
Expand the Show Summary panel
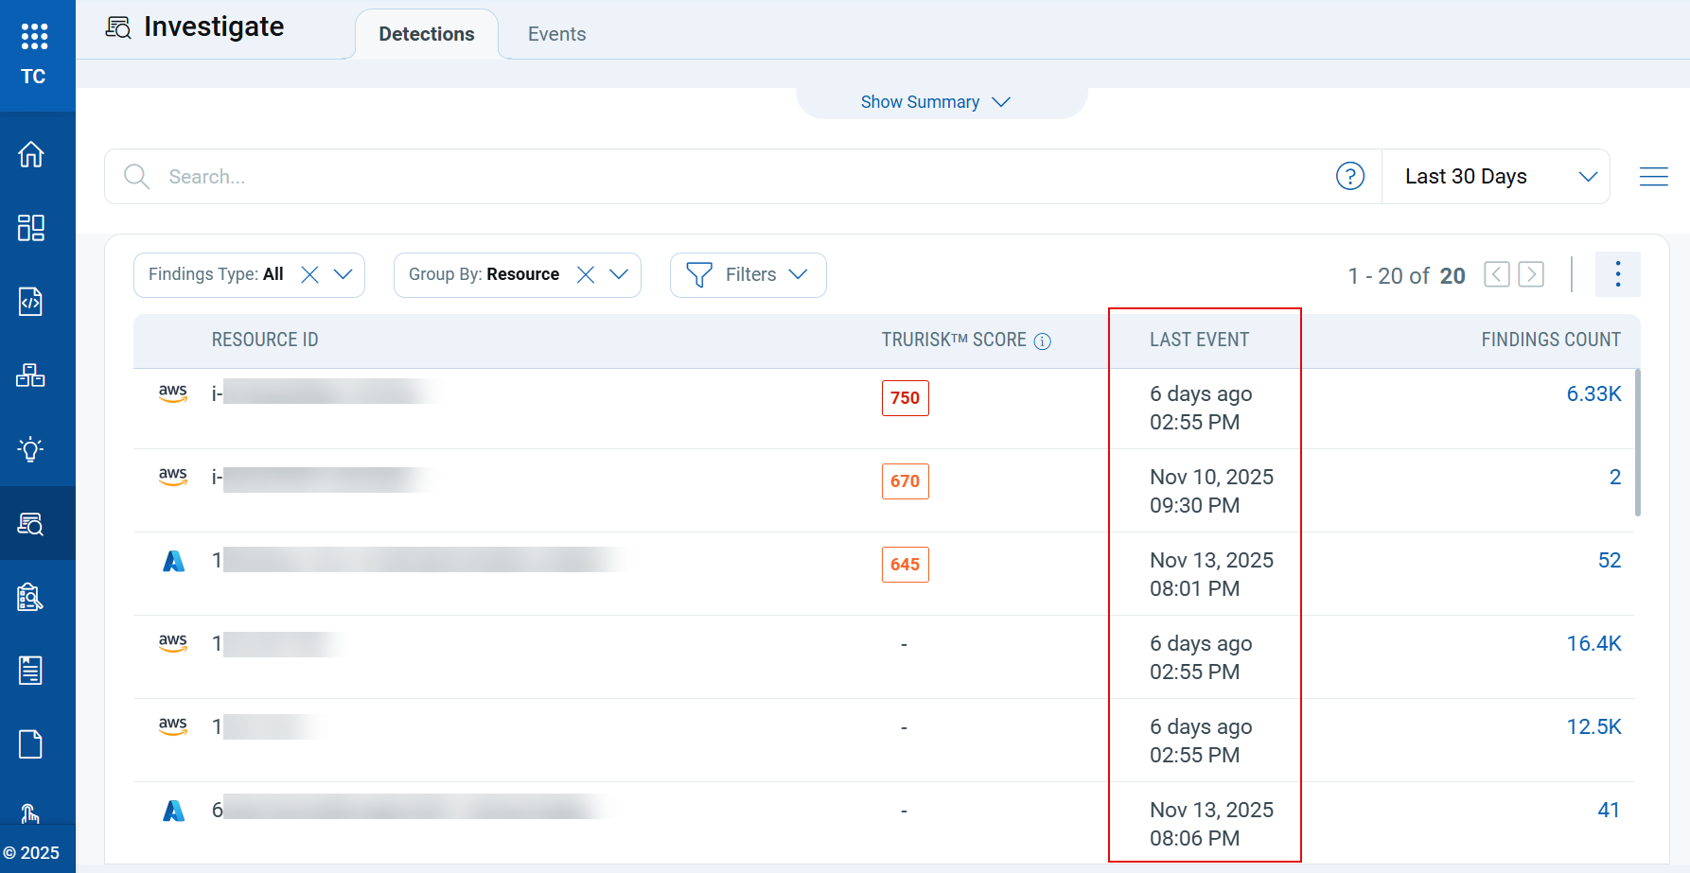936,102
